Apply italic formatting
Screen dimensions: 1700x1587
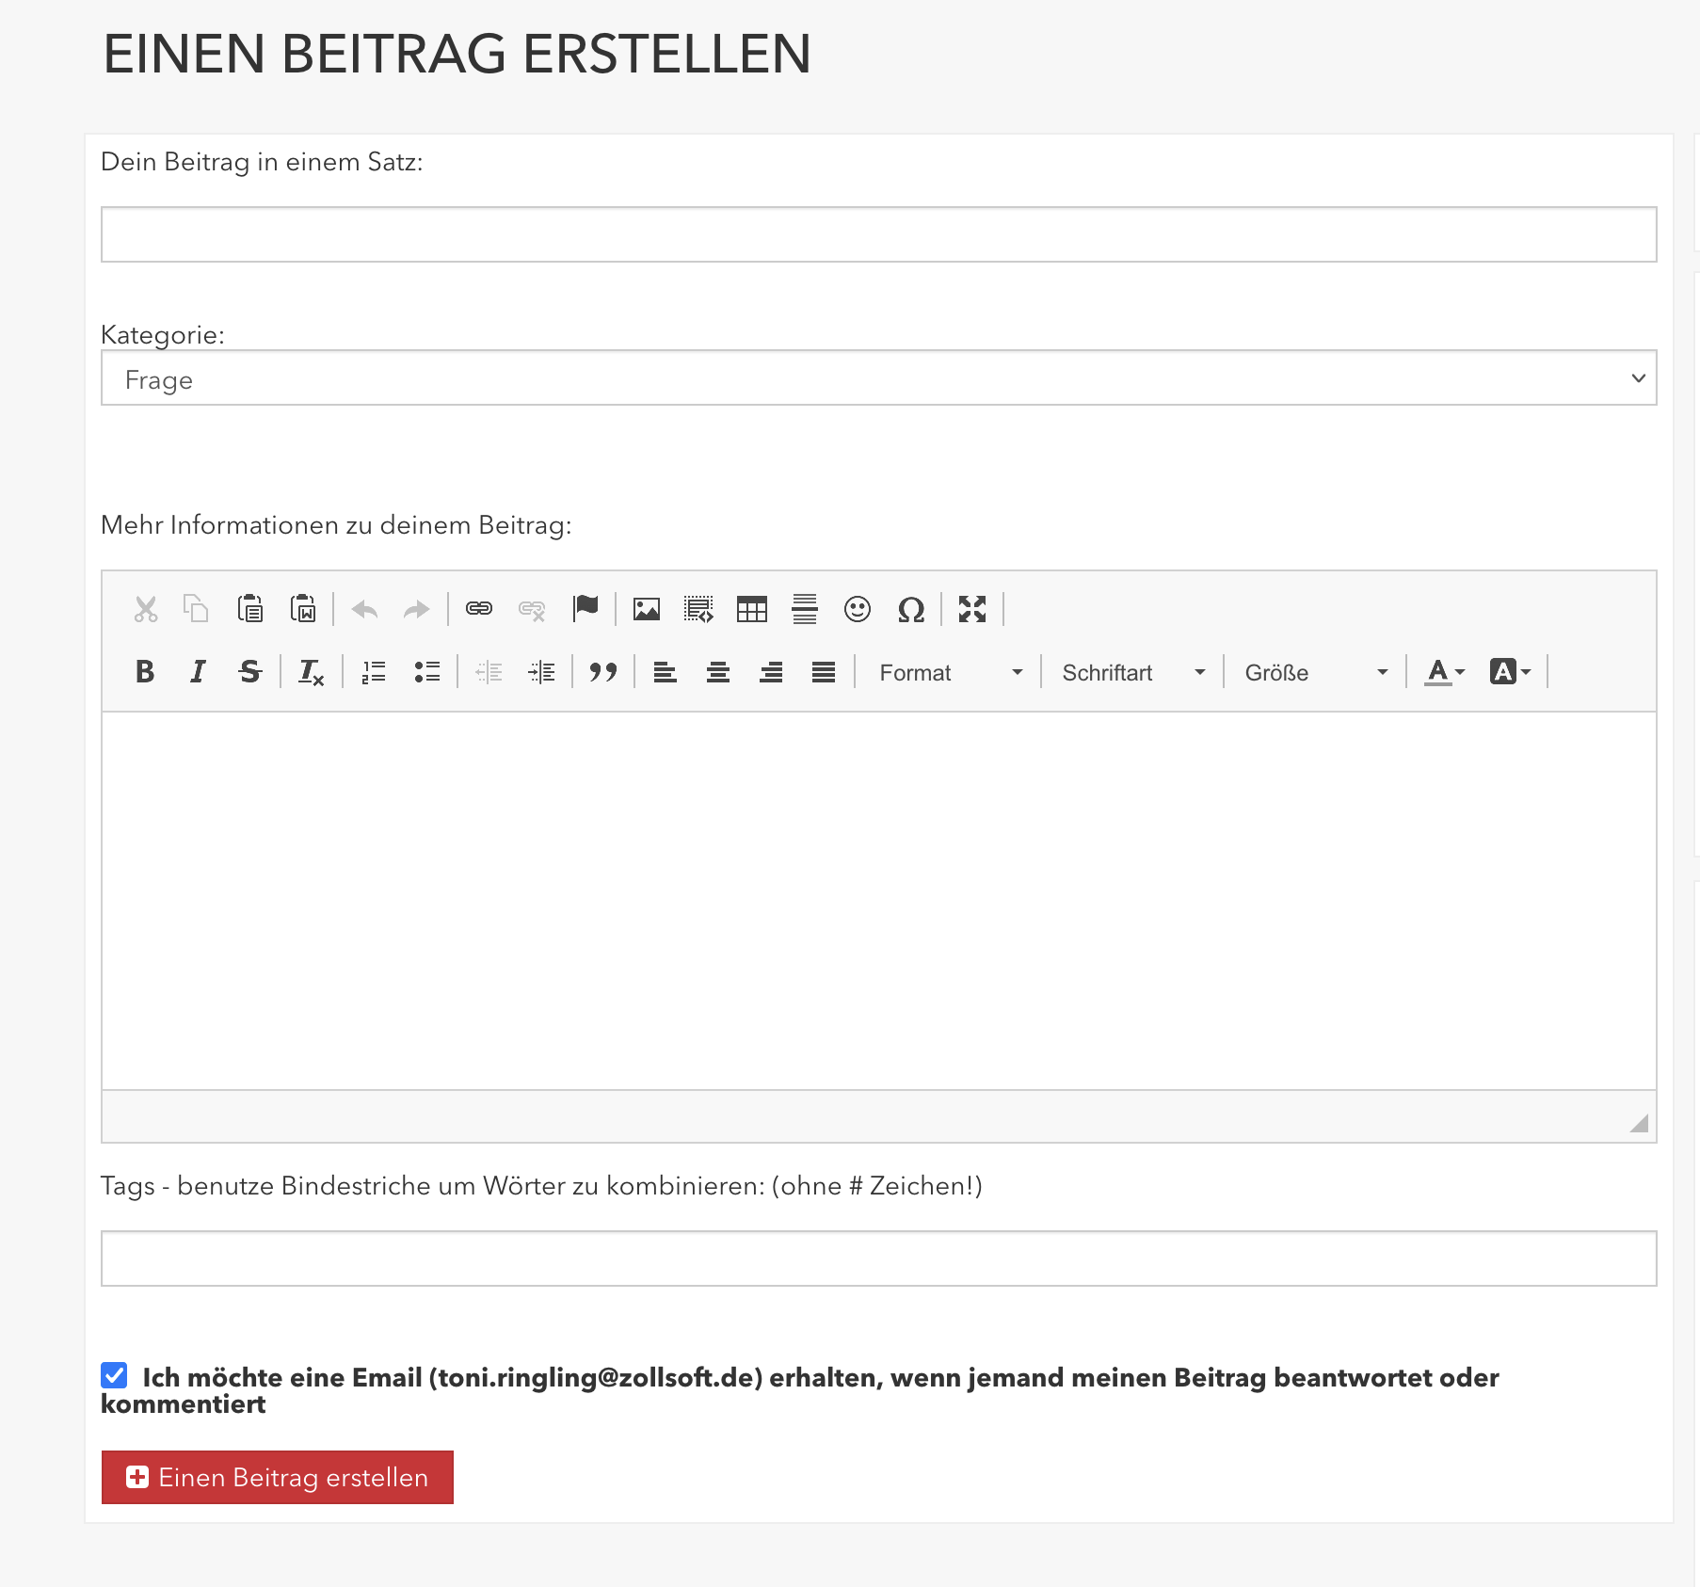pos(198,672)
